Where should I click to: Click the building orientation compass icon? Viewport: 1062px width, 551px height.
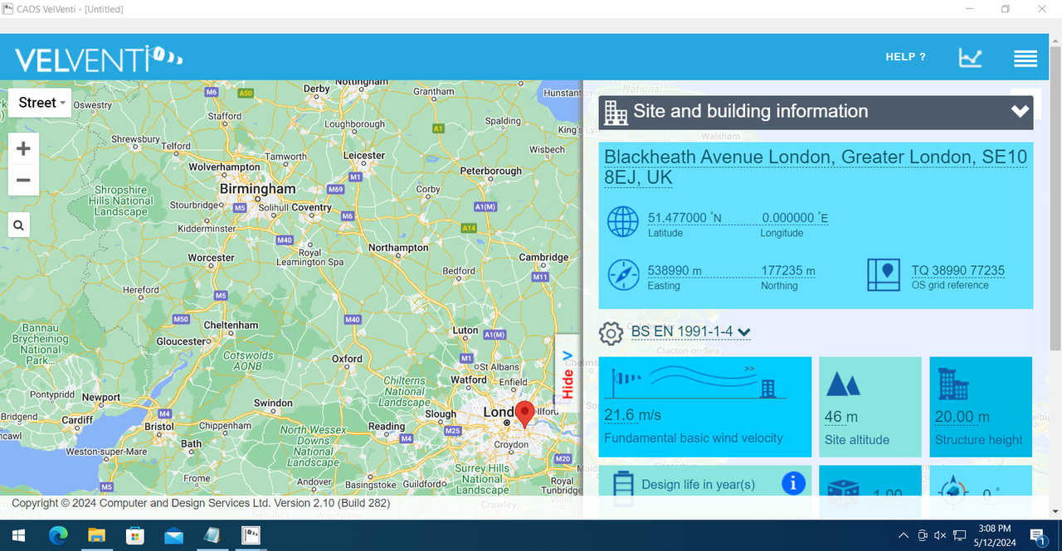(x=953, y=490)
